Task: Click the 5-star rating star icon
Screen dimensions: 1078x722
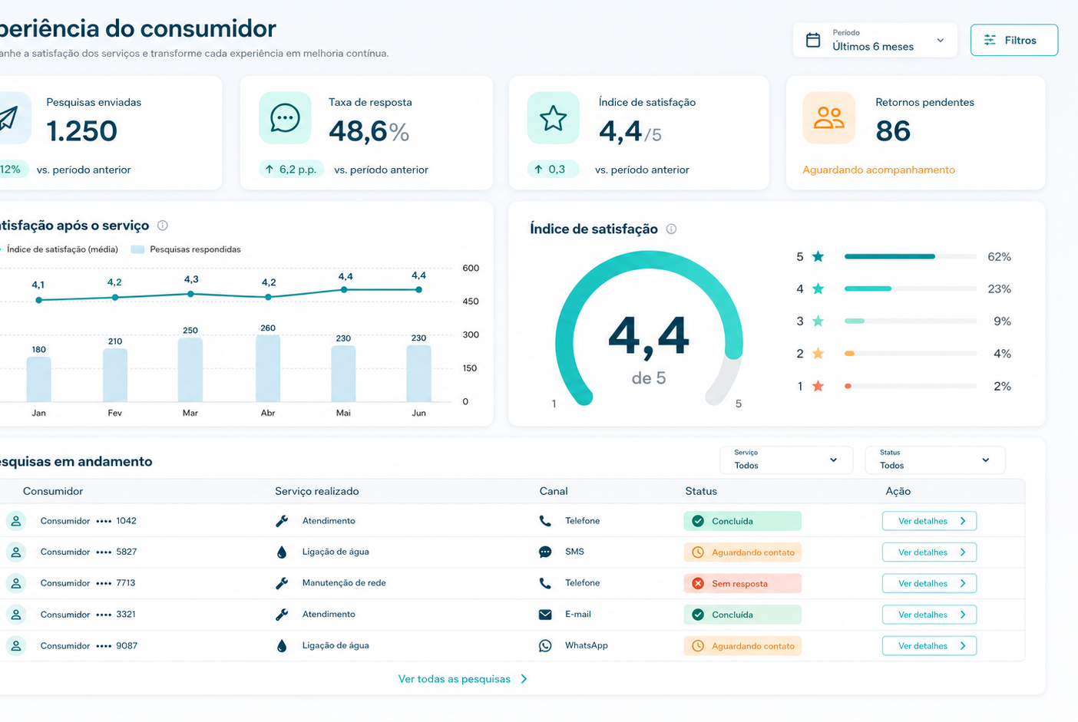Action: click(818, 256)
